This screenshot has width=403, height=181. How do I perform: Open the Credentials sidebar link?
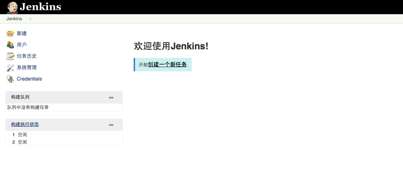tap(29, 79)
